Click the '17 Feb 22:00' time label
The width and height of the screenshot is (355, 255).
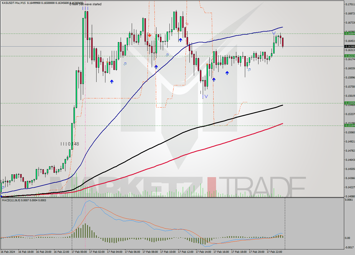[274, 252]
